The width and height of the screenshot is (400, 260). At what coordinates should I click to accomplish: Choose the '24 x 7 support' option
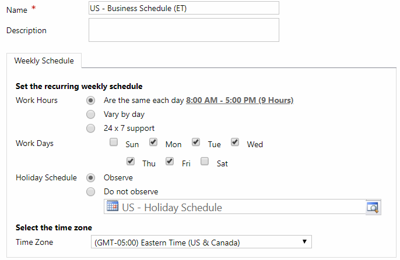[90, 128]
